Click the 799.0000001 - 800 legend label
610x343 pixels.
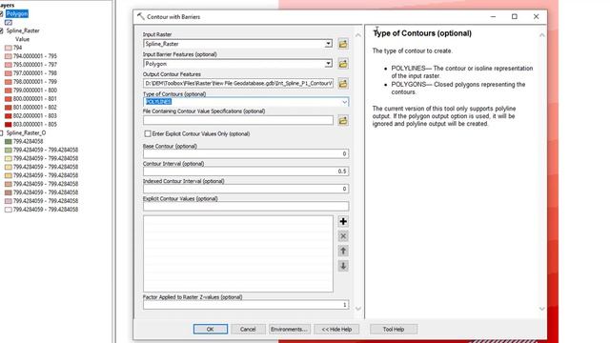pyautogui.click(x=35, y=91)
